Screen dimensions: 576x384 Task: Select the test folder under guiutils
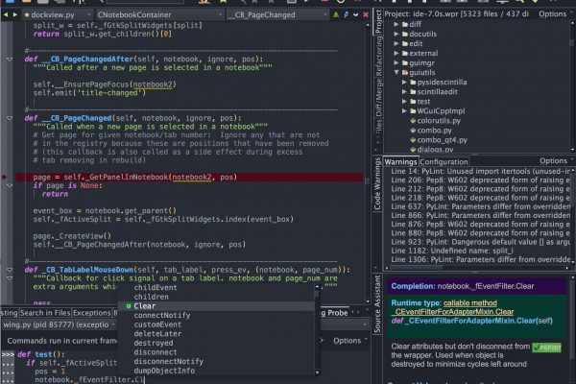[x=423, y=102]
